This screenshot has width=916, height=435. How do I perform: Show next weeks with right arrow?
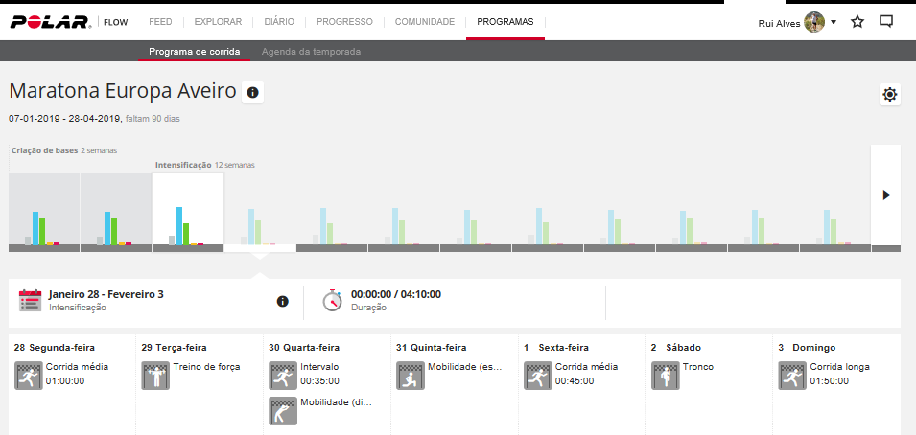pyautogui.click(x=885, y=195)
